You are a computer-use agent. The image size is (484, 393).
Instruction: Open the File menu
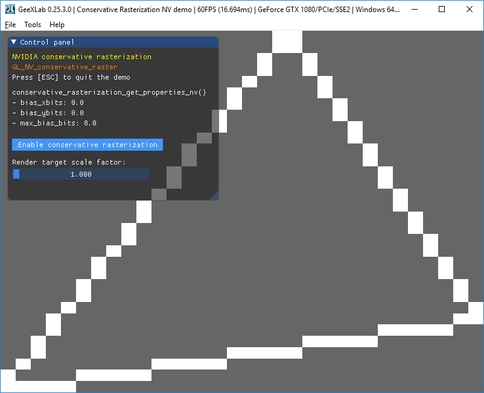tap(10, 25)
